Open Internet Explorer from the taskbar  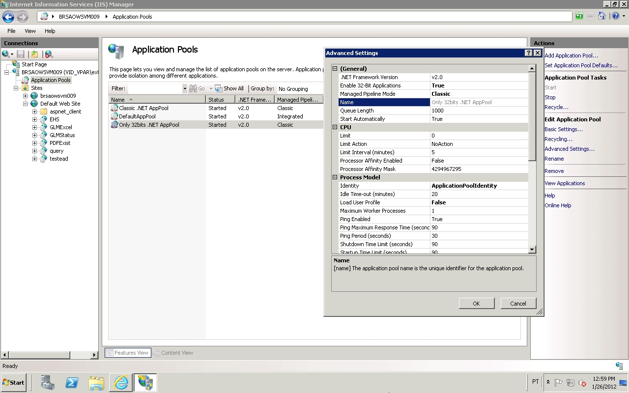(x=120, y=382)
